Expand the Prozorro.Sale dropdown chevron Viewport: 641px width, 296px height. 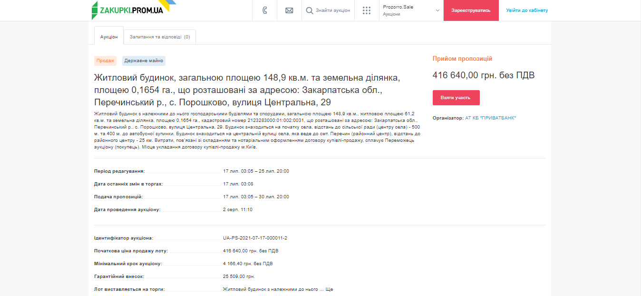pyautogui.click(x=437, y=10)
